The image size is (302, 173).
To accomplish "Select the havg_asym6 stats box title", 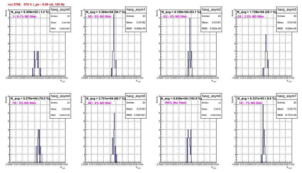I will (x=211, y=96).
